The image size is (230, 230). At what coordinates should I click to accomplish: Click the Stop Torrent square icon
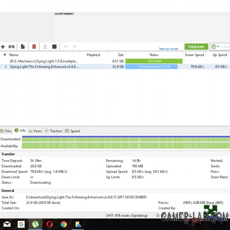tap(54, 46)
